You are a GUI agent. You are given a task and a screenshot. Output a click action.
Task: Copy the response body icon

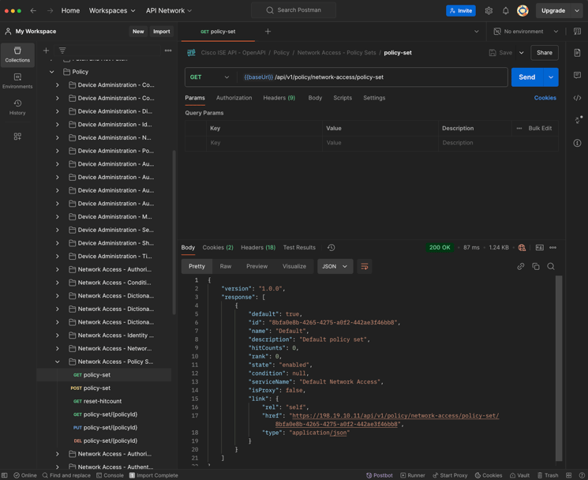click(536, 266)
